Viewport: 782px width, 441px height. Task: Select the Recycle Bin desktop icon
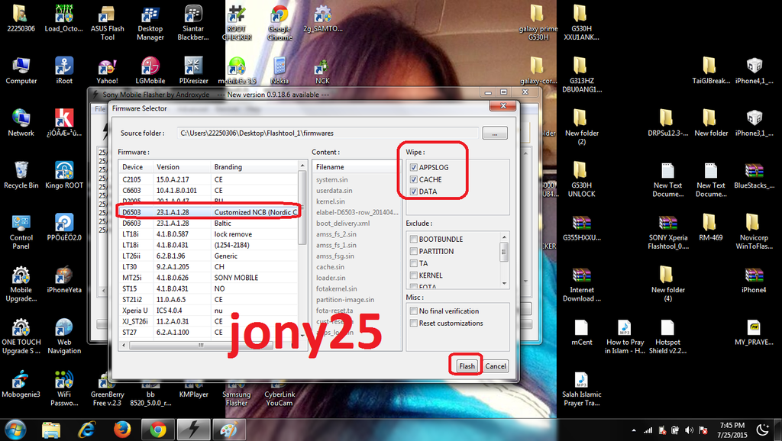click(21, 174)
